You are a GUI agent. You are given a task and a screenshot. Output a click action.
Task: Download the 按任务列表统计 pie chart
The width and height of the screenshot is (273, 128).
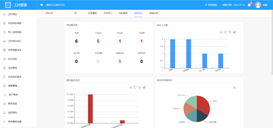(x=234, y=87)
